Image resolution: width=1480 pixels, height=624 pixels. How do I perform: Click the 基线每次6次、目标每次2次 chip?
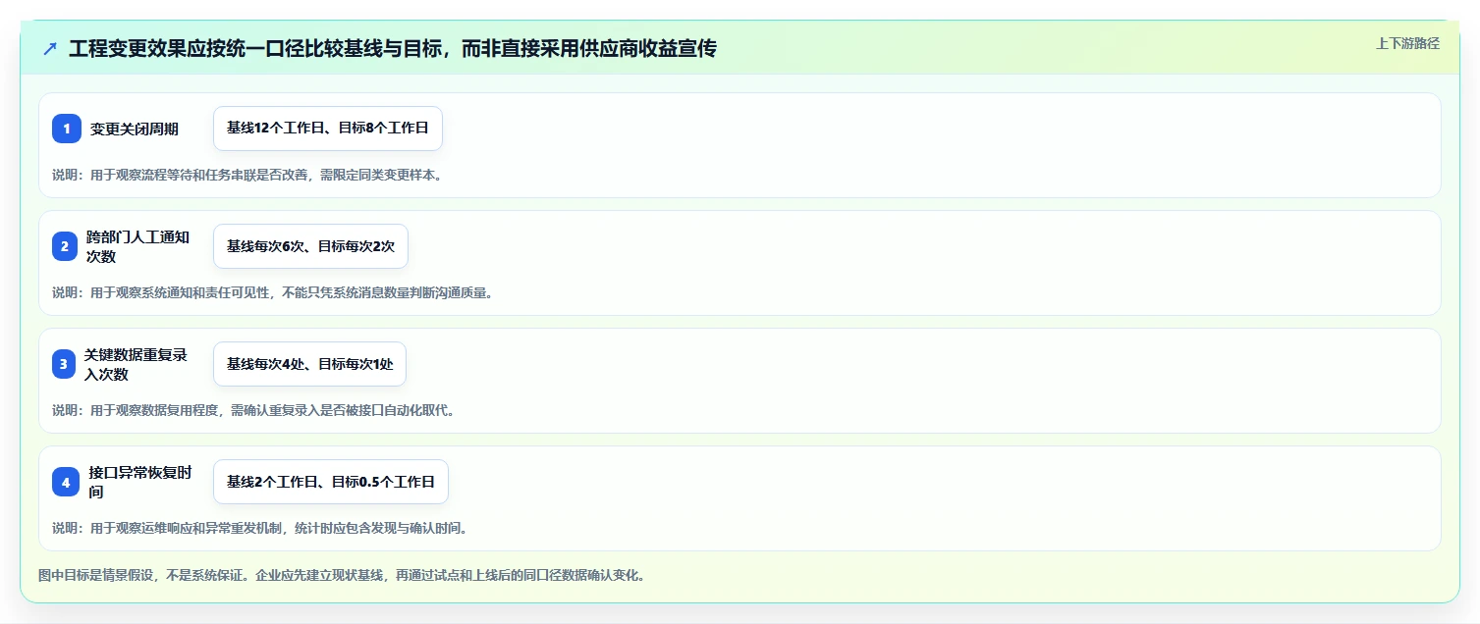[310, 246]
